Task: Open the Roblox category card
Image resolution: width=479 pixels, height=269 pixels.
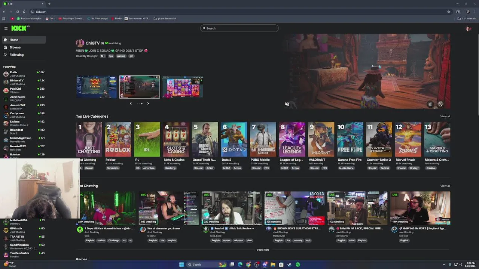Action: pyautogui.click(x=118, y=139)
